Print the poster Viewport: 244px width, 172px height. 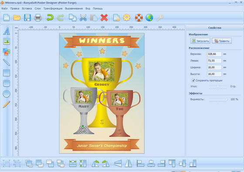(38, 17)
